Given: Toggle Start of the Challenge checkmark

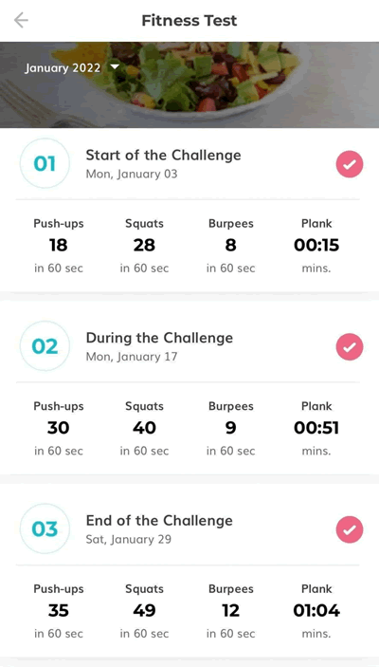Looking at the screenshot, I should [350, 164].
